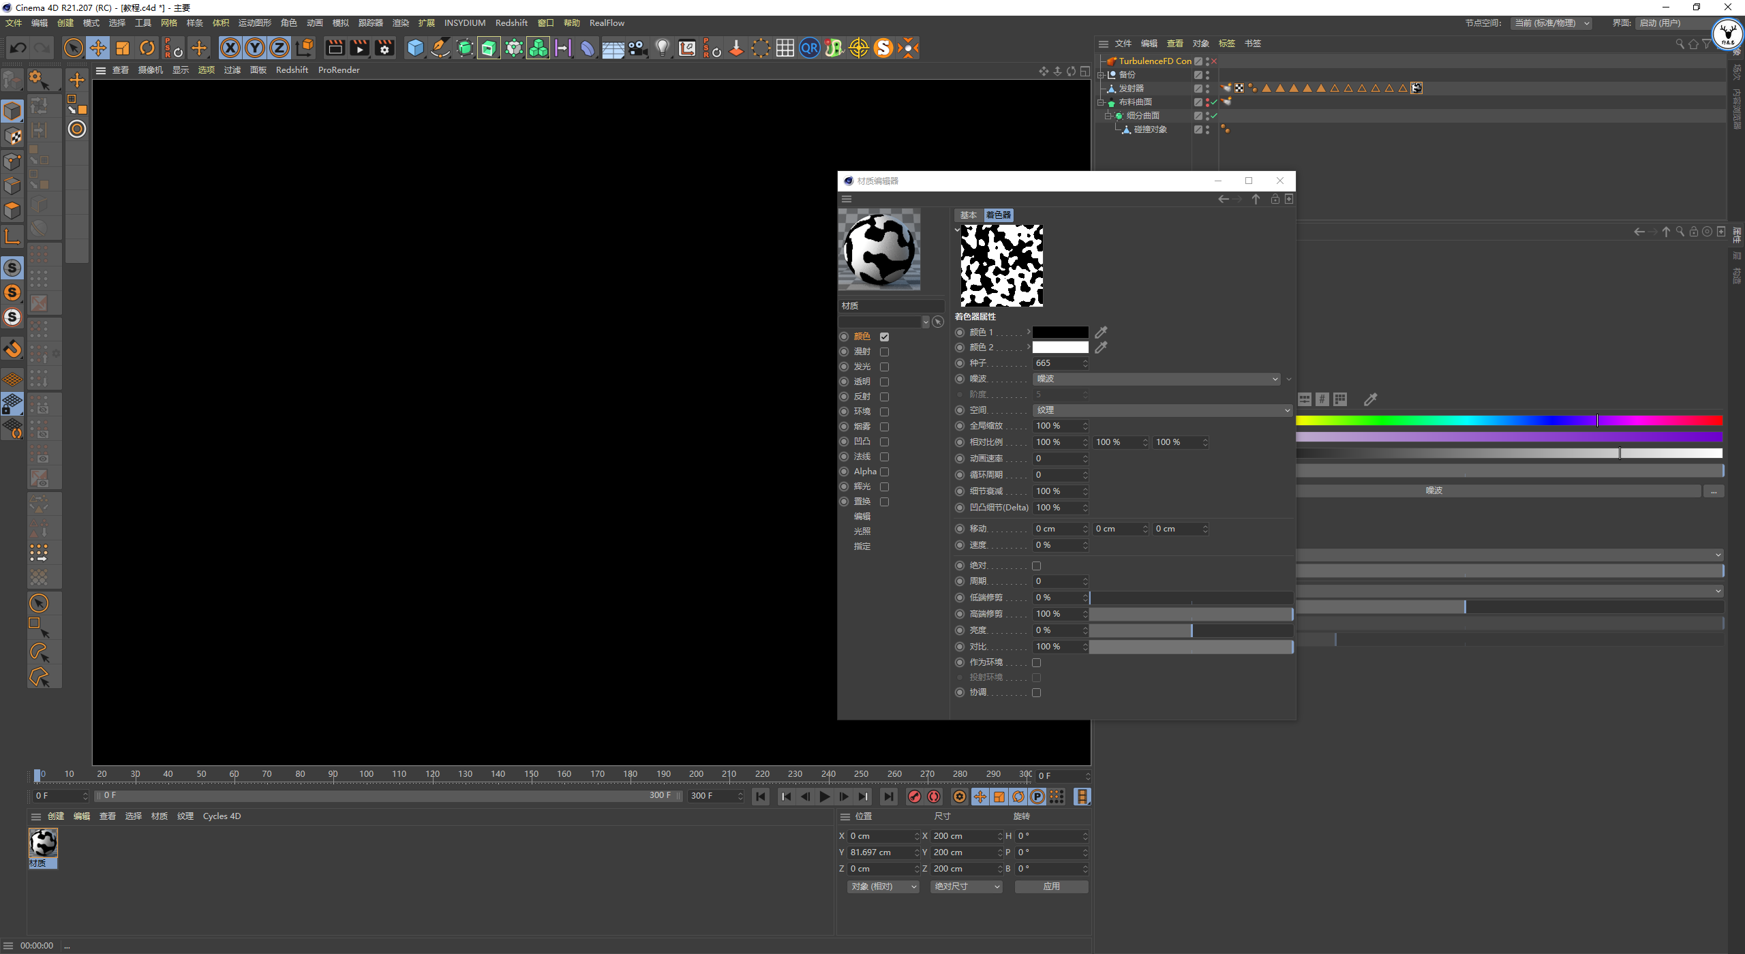Enable the 漫射 channel checkbox
This screenshot has height=954, width=1745.
884,352
